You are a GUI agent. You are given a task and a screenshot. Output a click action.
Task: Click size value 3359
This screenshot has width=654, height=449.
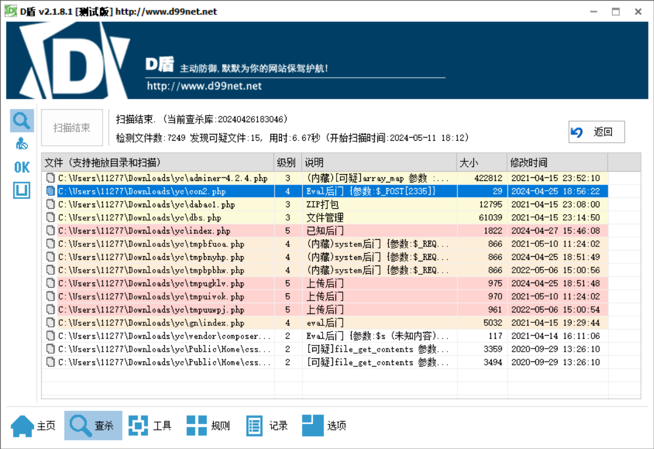tap(492, 349)
